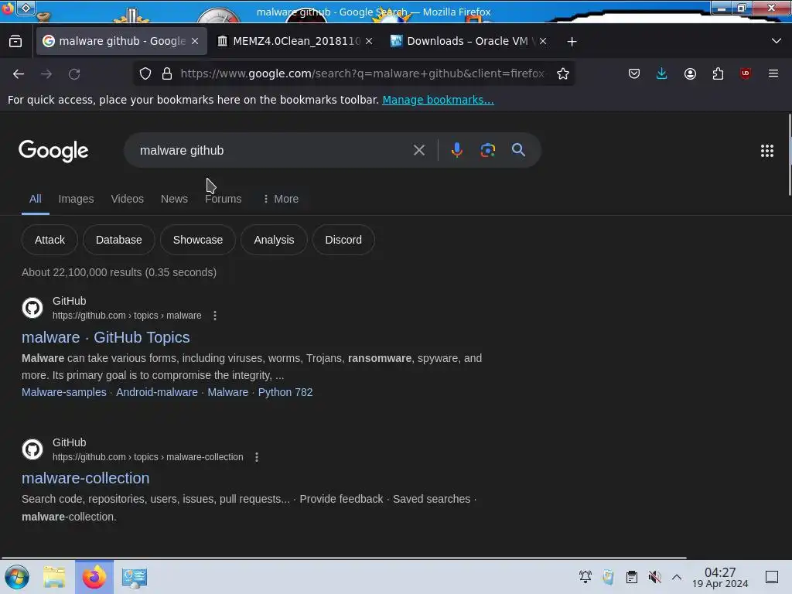Close the malware github Google tab
Screen dimensions: 792x594
tap(195, 42)
